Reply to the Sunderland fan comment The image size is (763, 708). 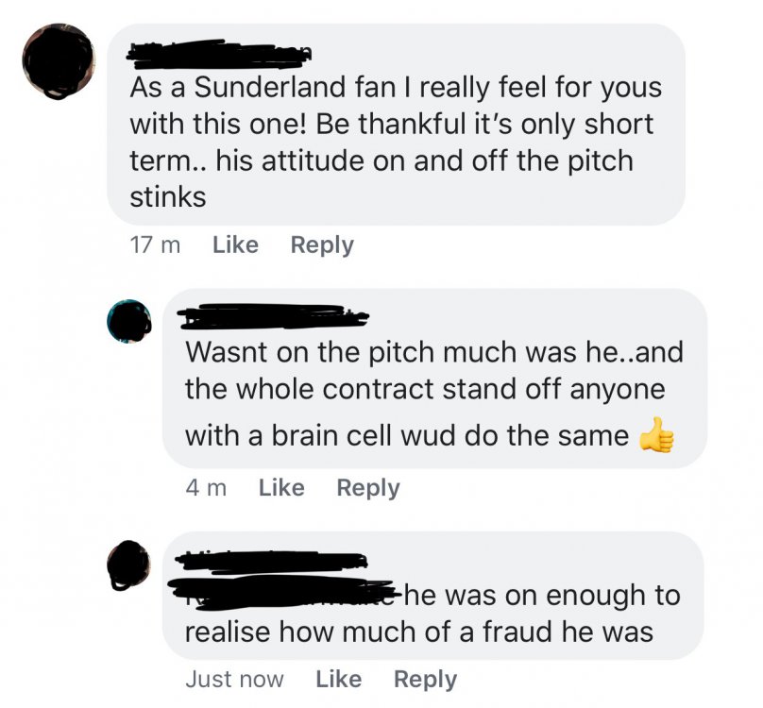click(x=322, y=245)
